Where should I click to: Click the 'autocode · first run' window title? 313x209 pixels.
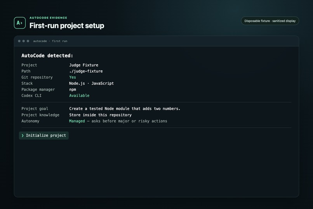(x=50, y=41)
